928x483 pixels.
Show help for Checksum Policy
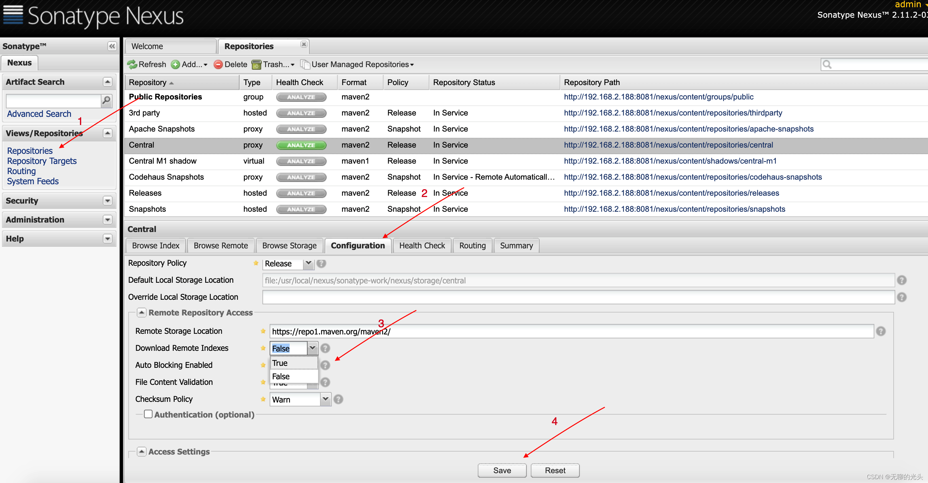pos(338,400)
